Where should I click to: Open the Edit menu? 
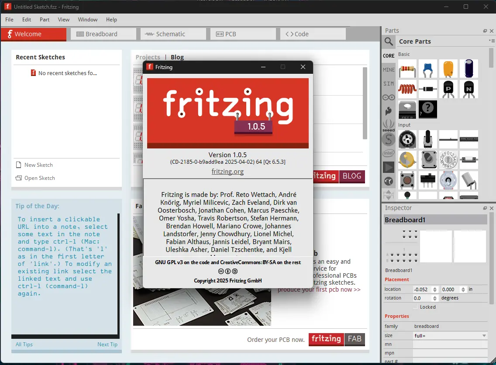(x=27, y=20)
